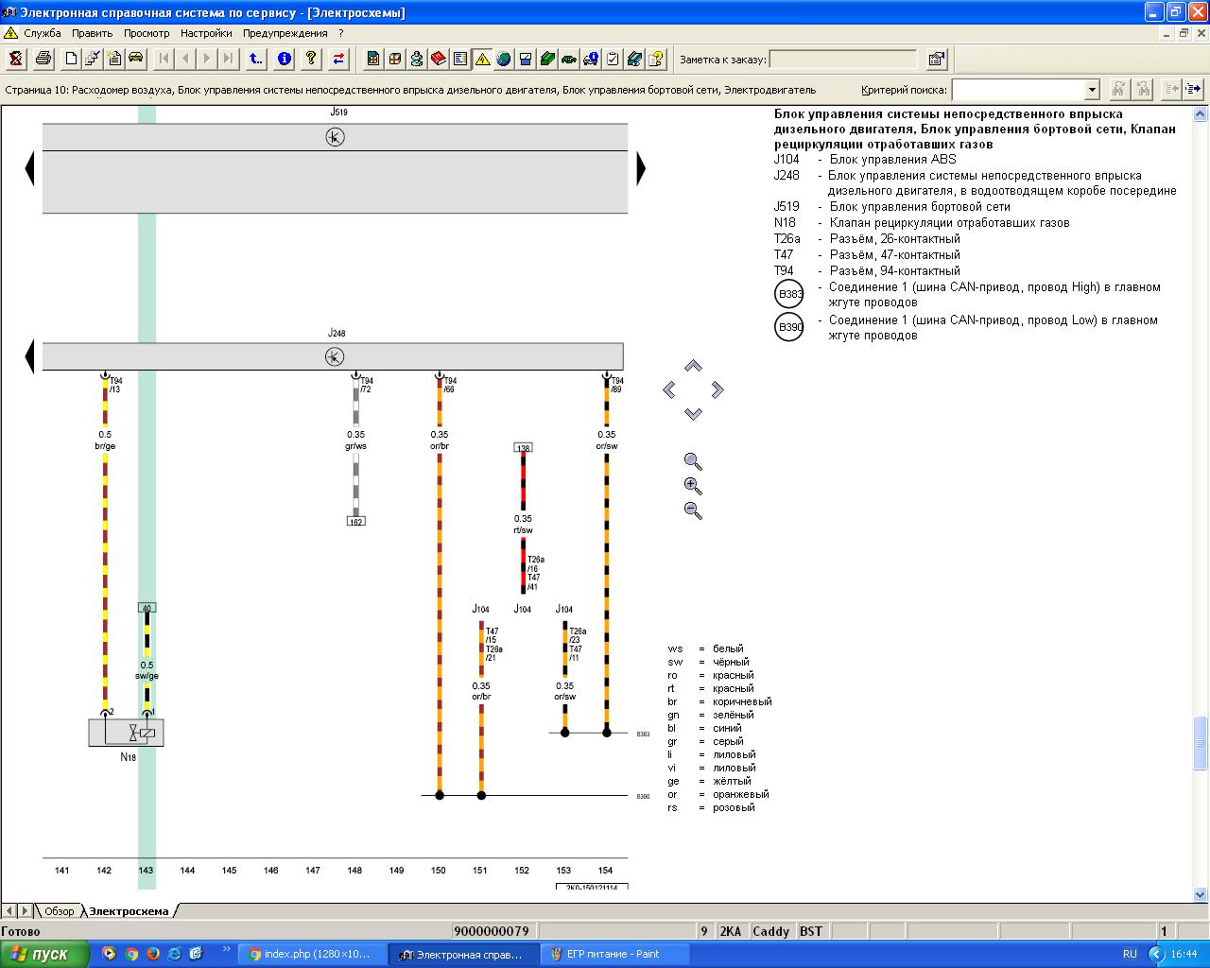Follow the reference box 162 in diagram
Image resolution: width=1210 pixels, height=968 pixels.
click(x=355, y=521)
